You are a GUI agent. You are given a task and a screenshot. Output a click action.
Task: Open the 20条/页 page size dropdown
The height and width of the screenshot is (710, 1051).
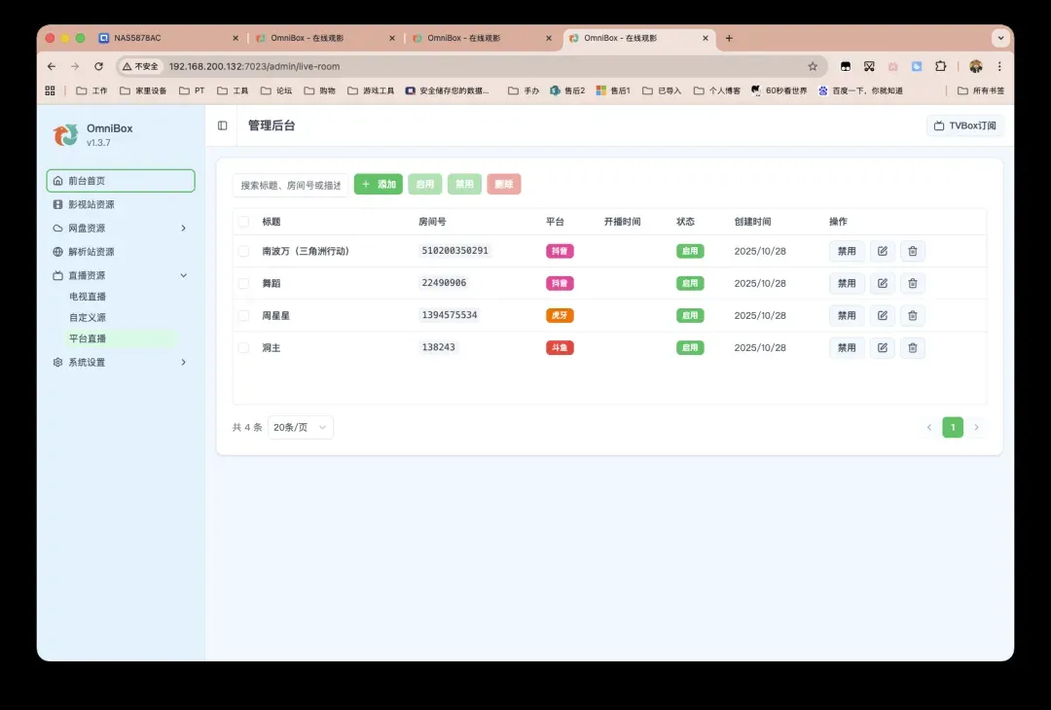click(x=301, y=427)
